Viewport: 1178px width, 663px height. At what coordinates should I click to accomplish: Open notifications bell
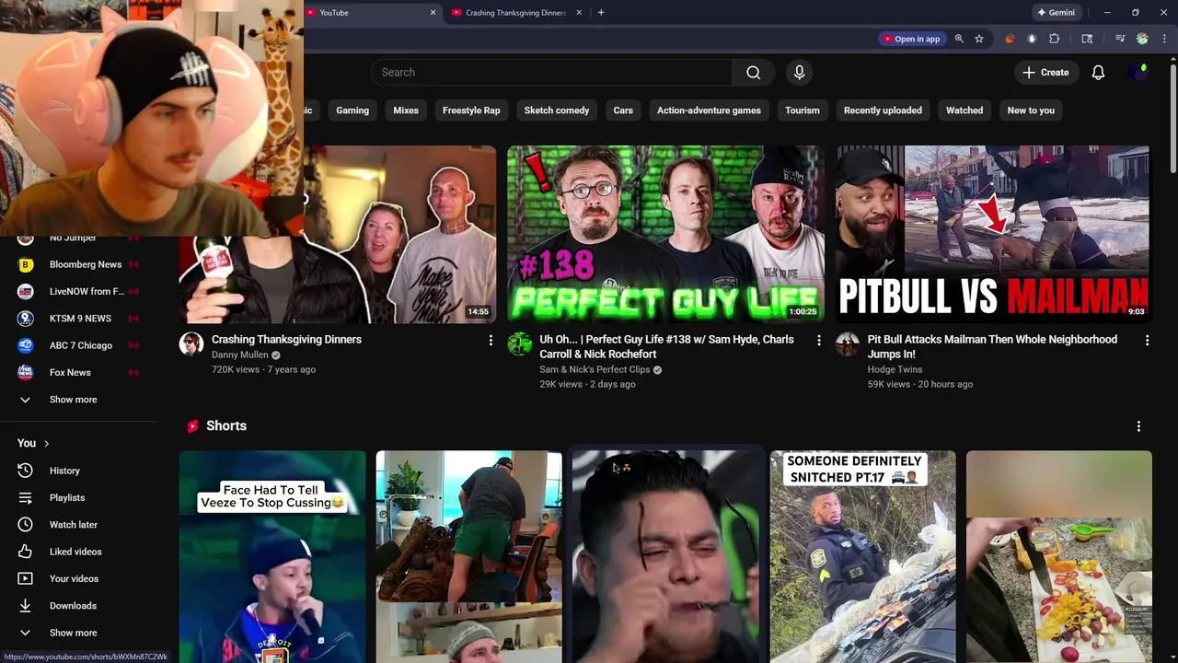(1098, 72)
